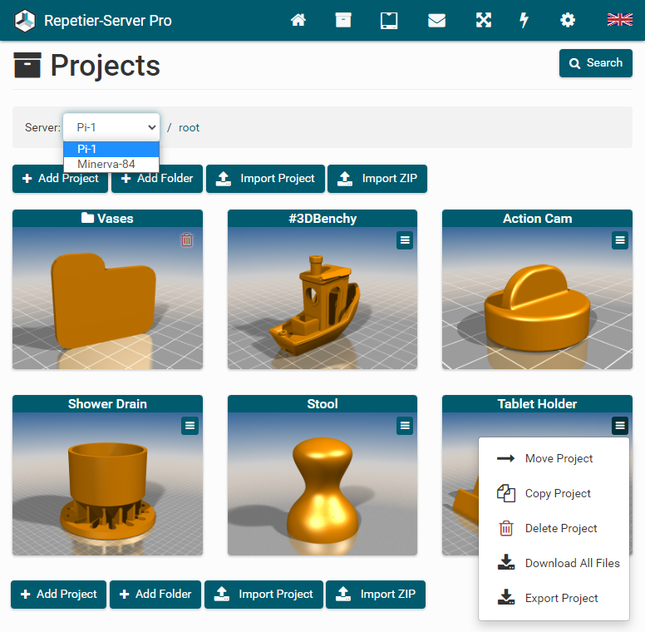
Task: Open settings gear icon
Action: (x=568, y=20)
